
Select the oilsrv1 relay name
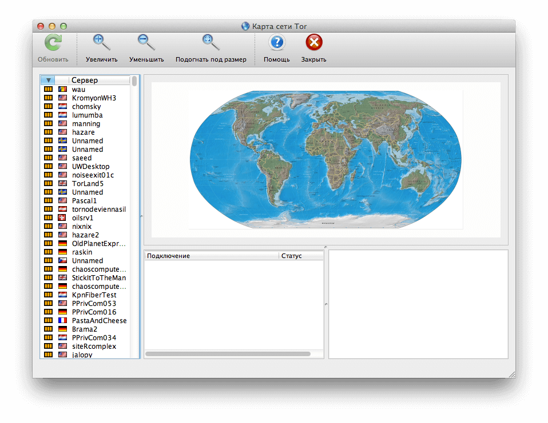pos(82,217)
